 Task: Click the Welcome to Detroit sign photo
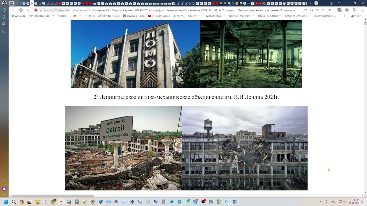[123, 148]
